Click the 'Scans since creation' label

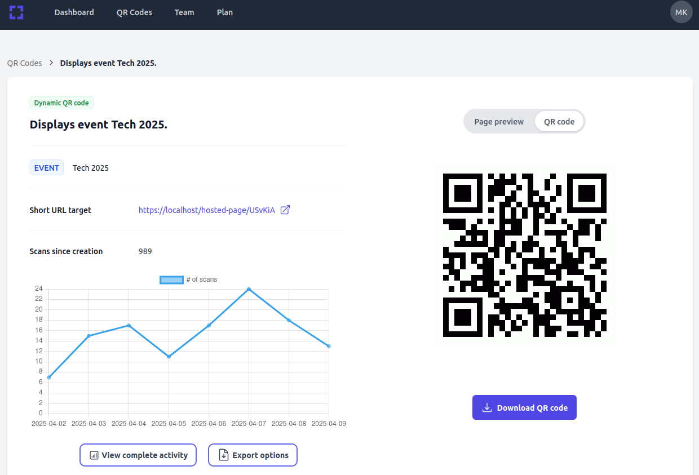click(x=66, y=251)
